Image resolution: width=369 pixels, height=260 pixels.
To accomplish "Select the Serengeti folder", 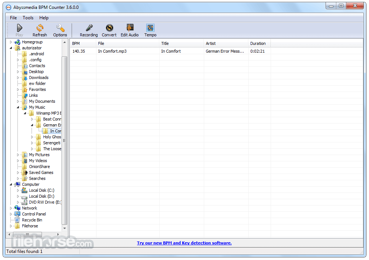I will pyautogui.click(x=52, y=143).
